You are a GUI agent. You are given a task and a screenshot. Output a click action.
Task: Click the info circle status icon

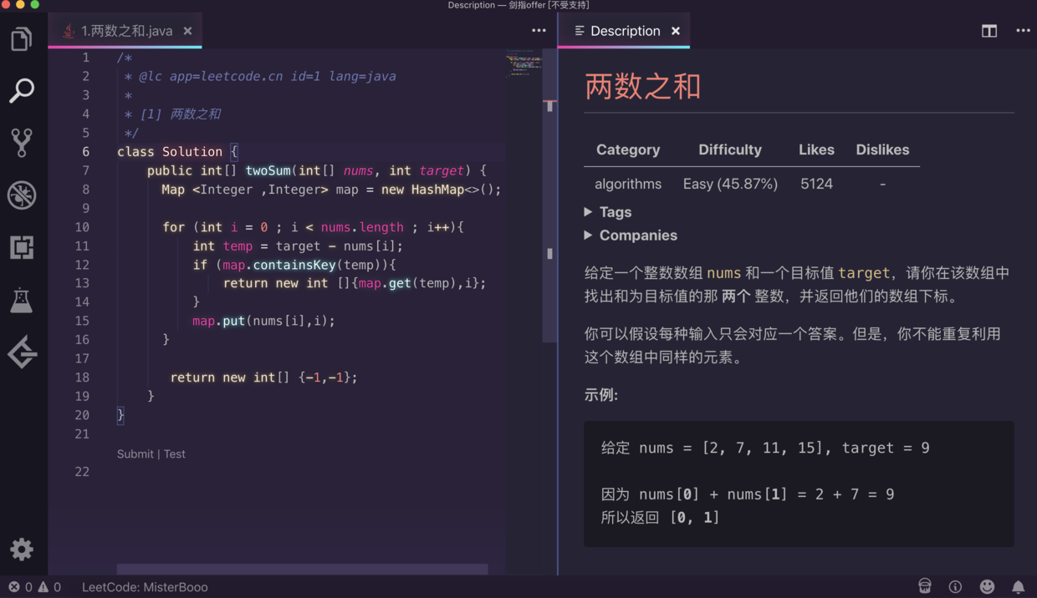pyautogui.click(x=955, y=587)
